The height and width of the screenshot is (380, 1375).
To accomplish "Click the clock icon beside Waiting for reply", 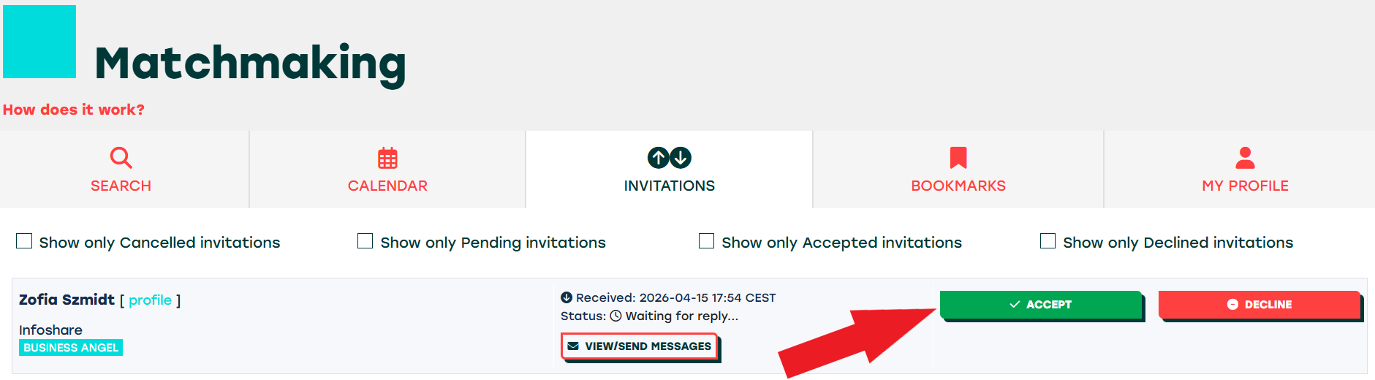I will 615,316.
